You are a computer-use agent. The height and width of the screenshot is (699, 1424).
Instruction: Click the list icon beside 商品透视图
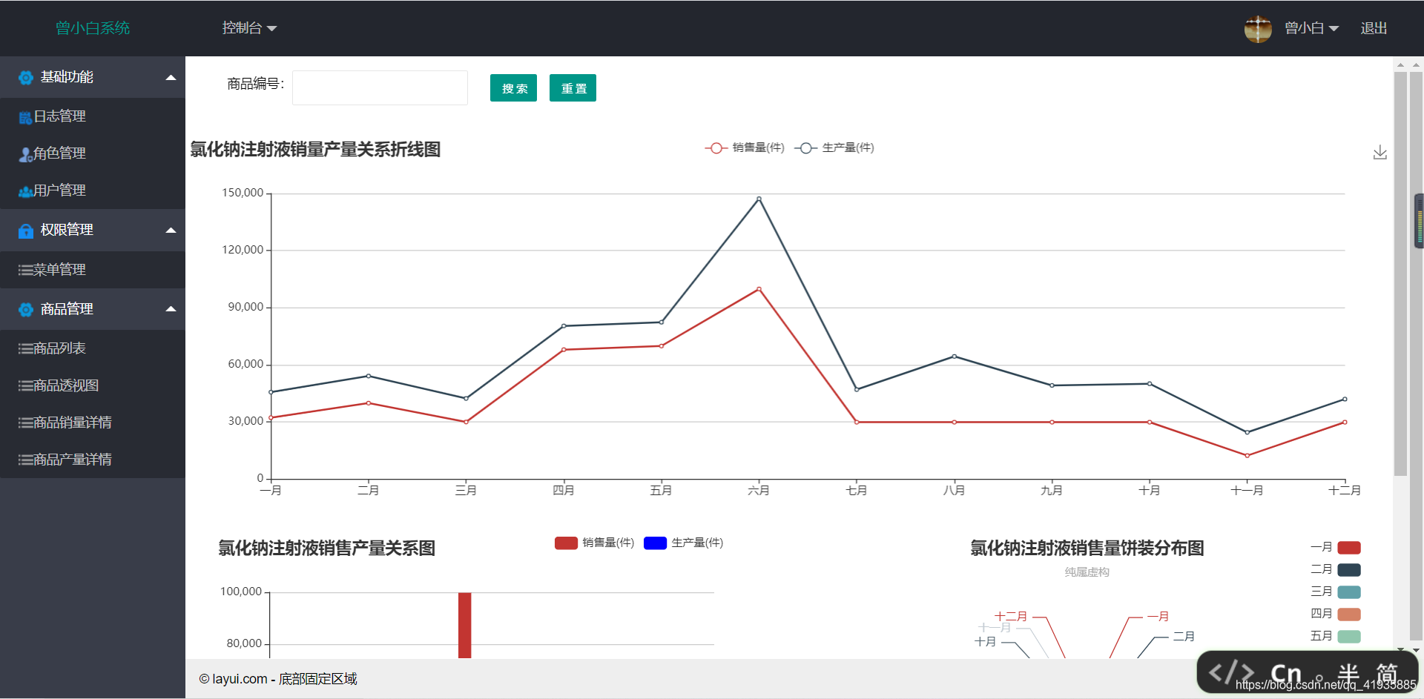point(25,386)
